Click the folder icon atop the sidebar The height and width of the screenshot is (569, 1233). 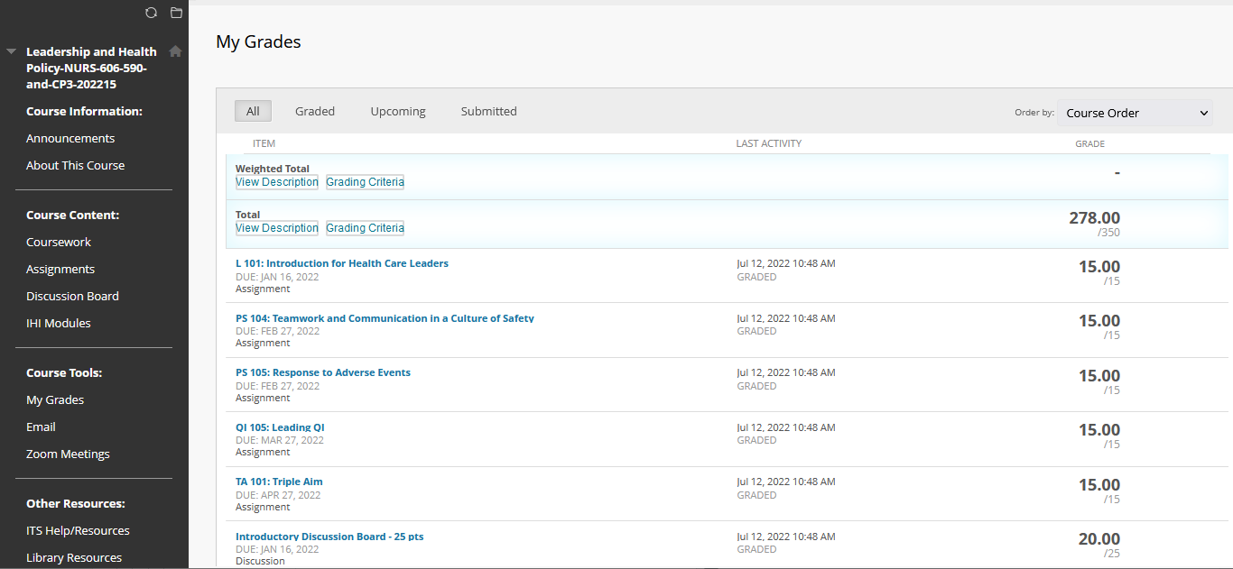point(176,13)
